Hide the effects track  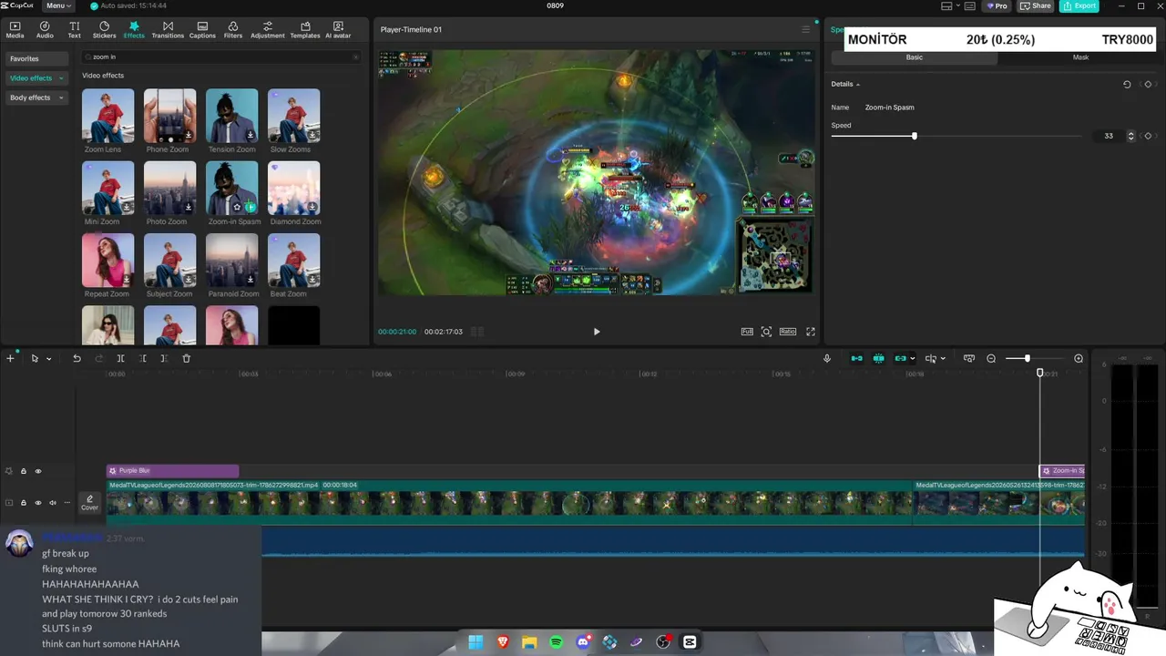coord(38,471)
